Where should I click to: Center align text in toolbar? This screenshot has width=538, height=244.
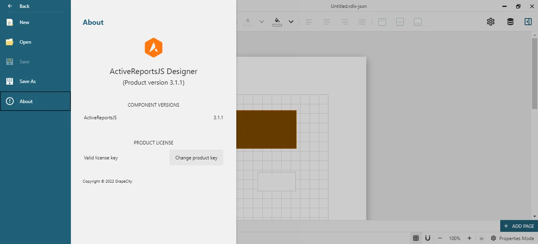(327, 22)
